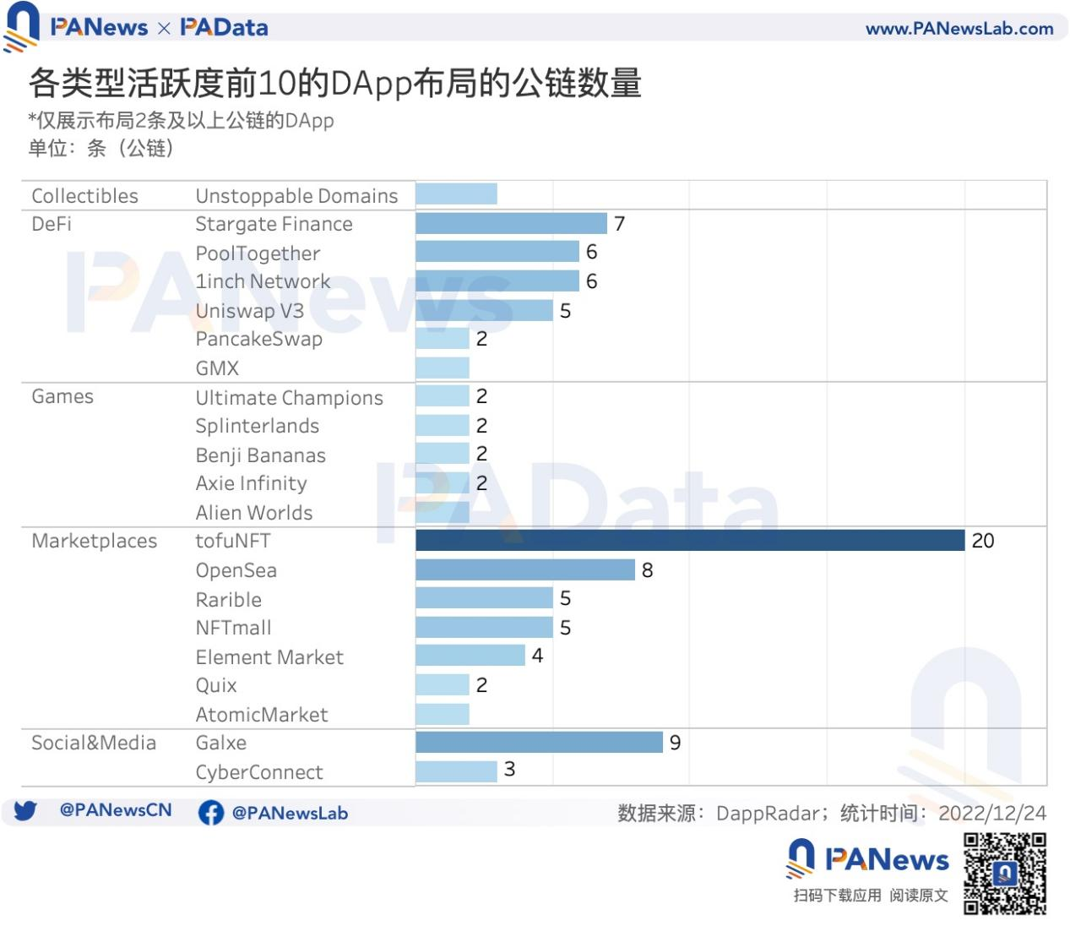The height and width of the screenshot is (926, 1070).
Task: Click the Marketplaces category label
Action: pyautogui.click(x=94, y=541)
